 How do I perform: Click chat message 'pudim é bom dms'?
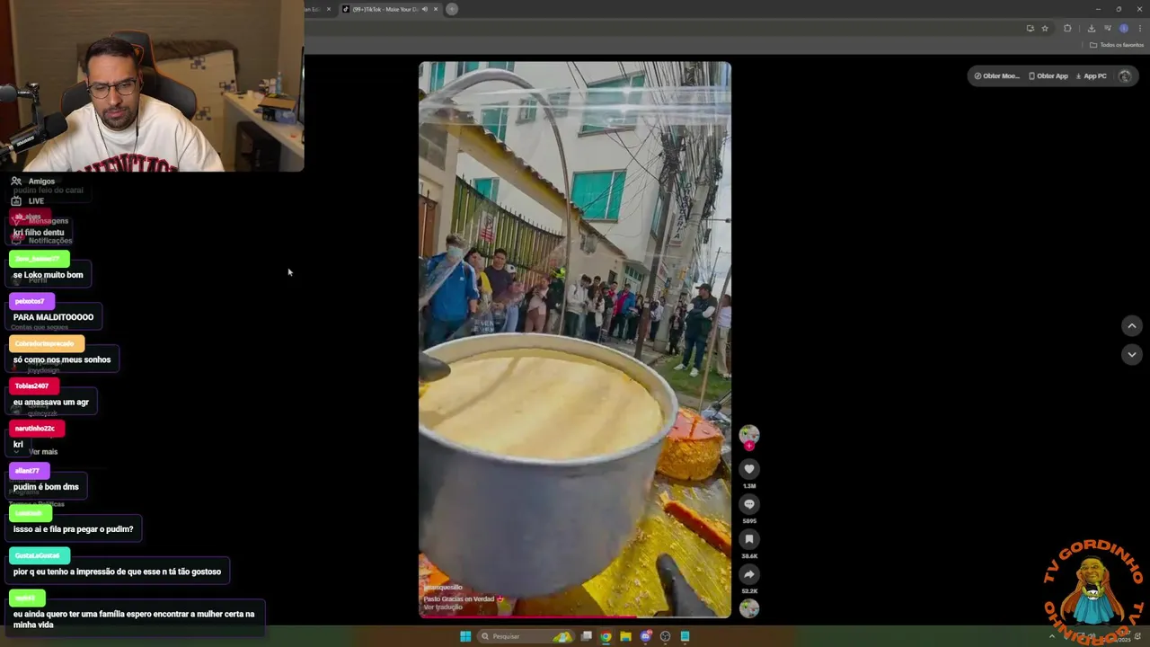pyautogui.click(x=46, y=487)
